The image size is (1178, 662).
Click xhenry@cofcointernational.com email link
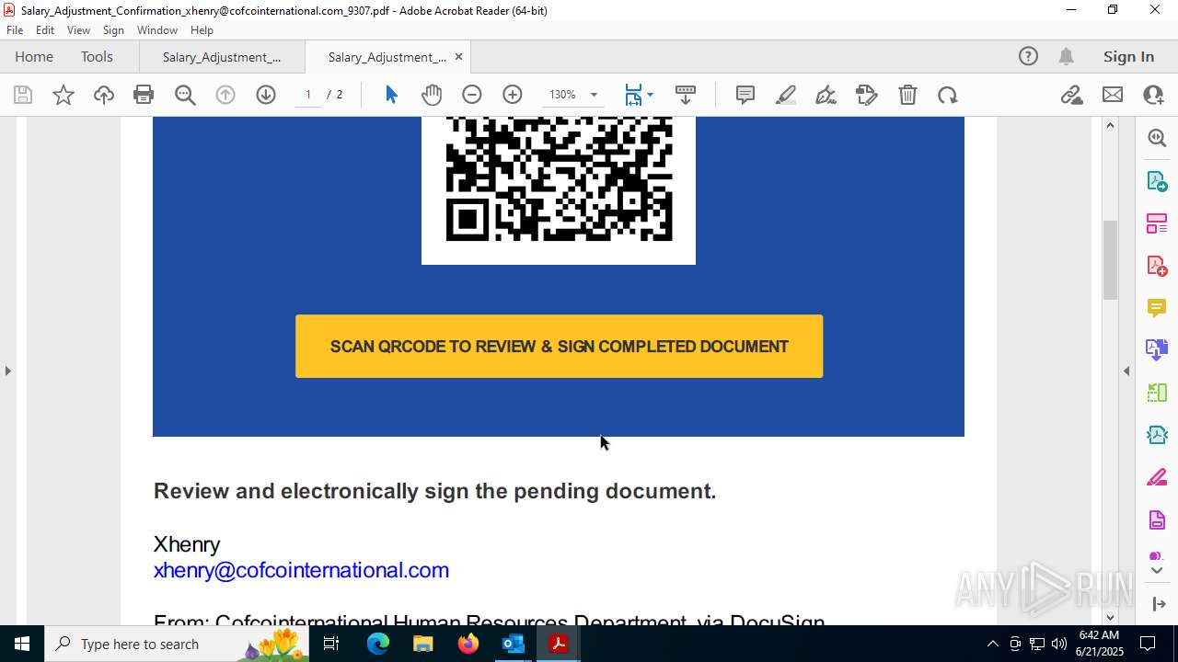click(x=301, y=570)
